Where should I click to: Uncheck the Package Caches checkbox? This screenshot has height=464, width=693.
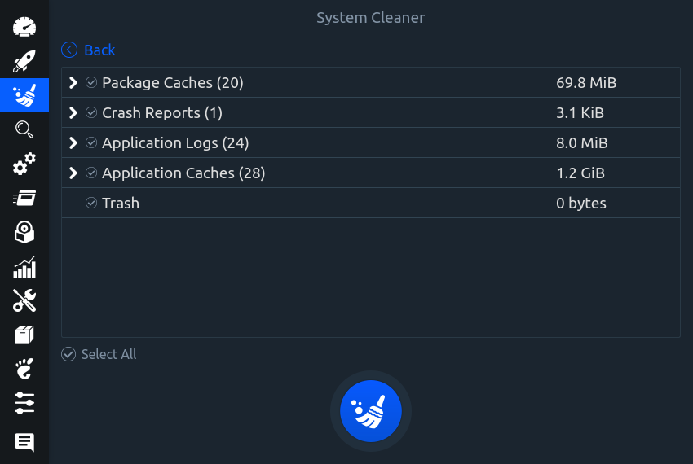[x=91, y=82]
